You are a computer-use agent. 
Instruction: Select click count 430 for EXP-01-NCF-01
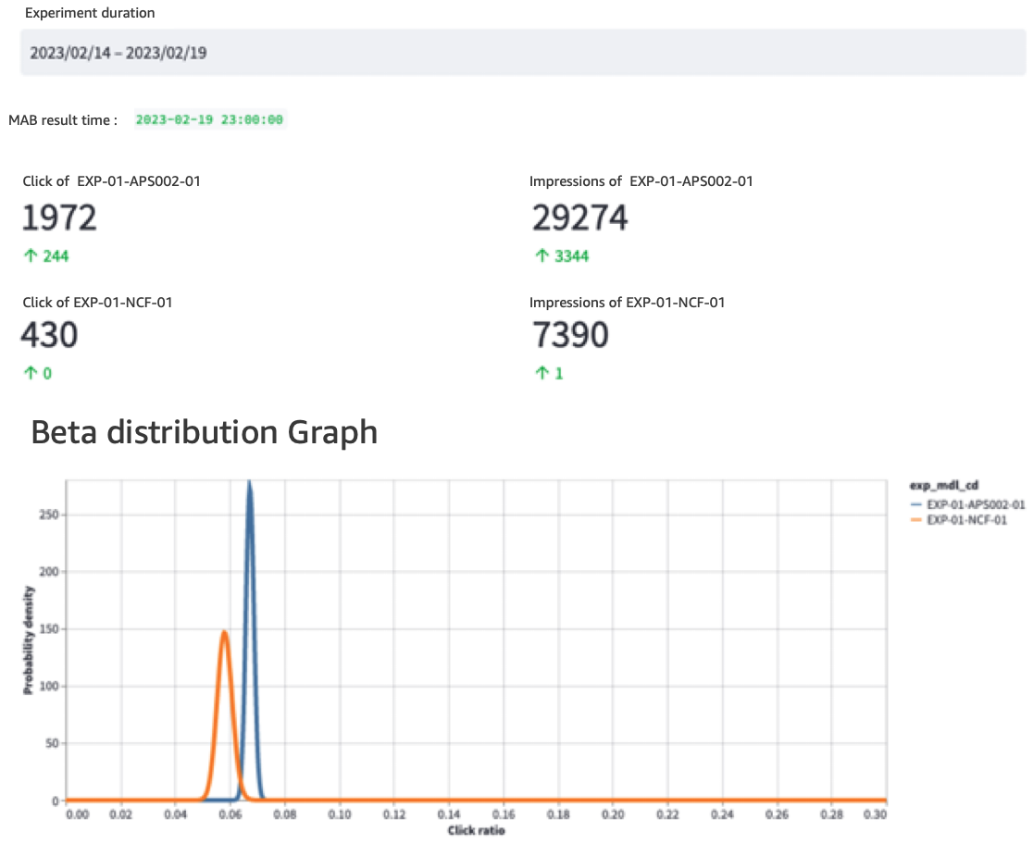pos(49,335)
